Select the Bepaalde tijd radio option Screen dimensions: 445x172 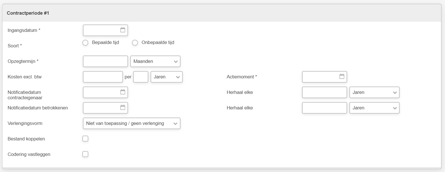tap(85, 43)
